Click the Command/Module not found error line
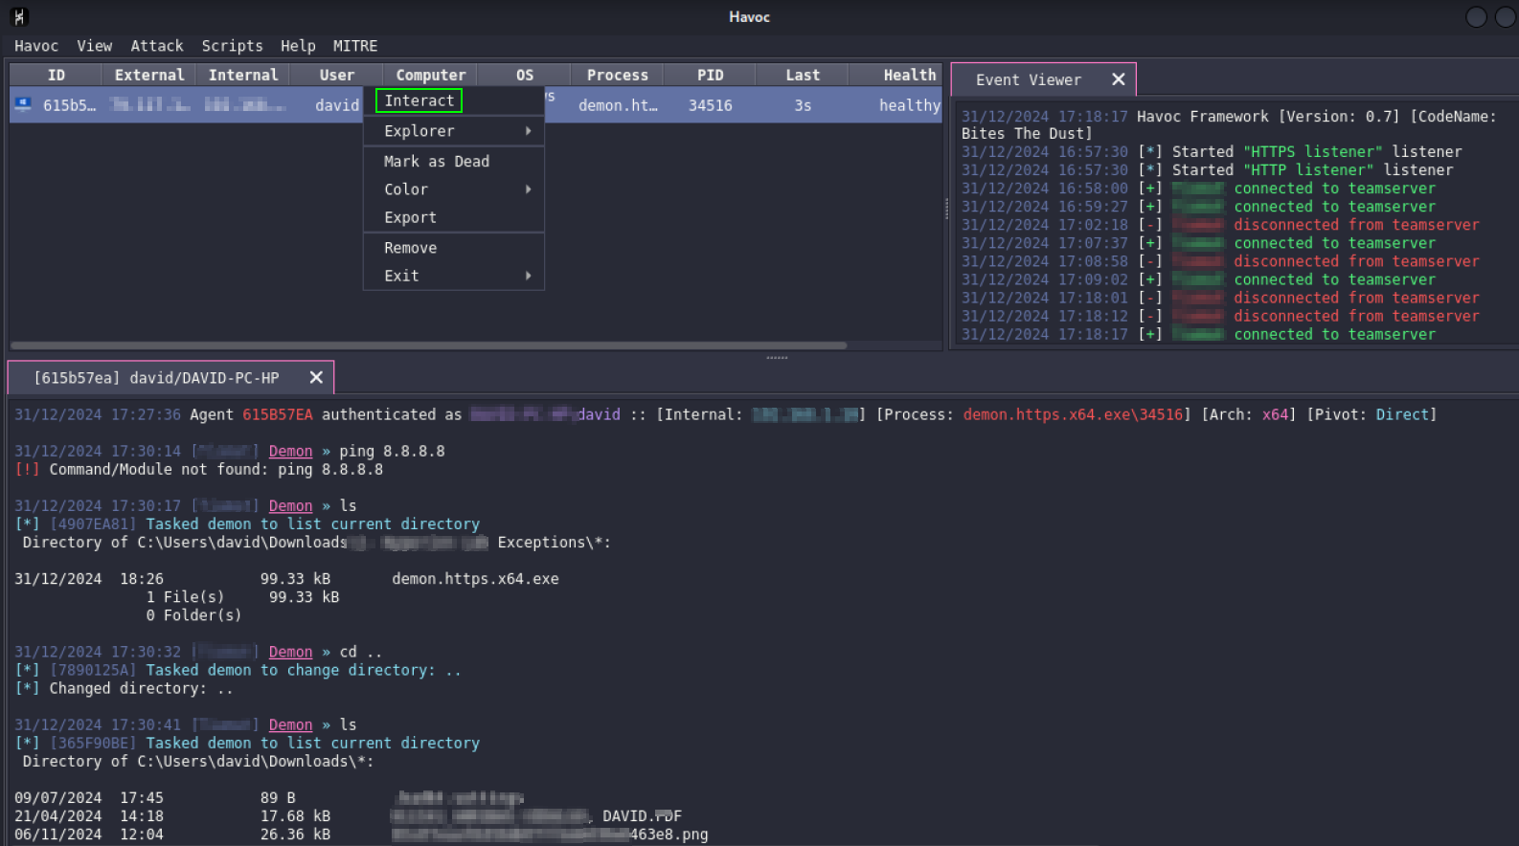This screenshot has height=846, width=1519. pyautogui.click(x=199, y=470)
